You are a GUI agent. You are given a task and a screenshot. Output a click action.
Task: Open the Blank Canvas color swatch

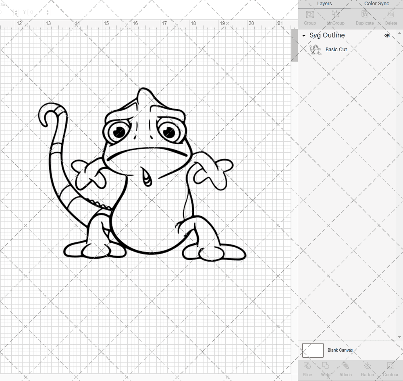(x=313, y=350)
